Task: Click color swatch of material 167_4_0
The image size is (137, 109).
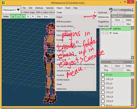Action: tap(103, 83)
